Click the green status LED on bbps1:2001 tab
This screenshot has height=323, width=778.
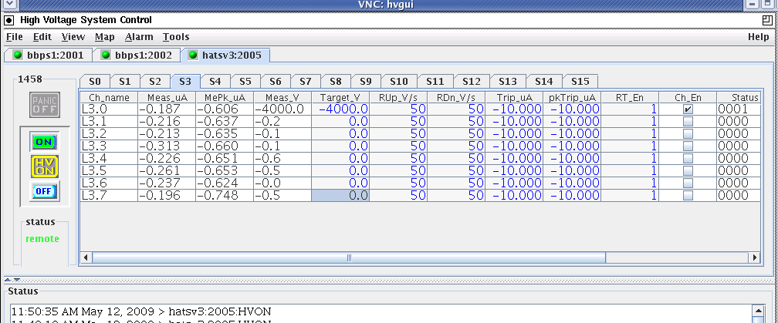[x=18, y=55]
